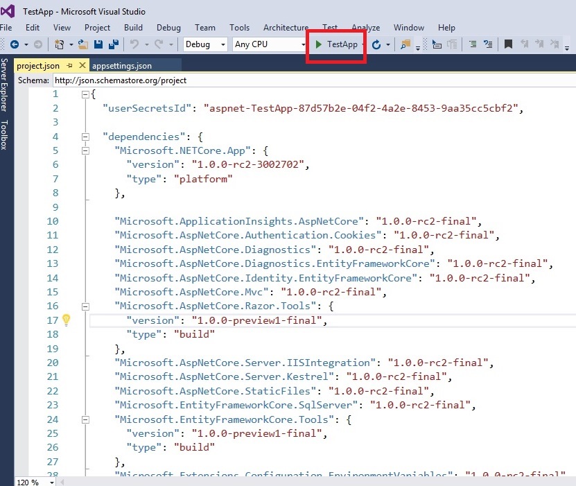
Task: Click the Redo icon
Action: click(159, 44)
